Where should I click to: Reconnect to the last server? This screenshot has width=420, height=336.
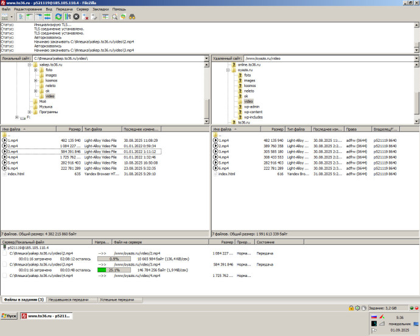(94, 17)
